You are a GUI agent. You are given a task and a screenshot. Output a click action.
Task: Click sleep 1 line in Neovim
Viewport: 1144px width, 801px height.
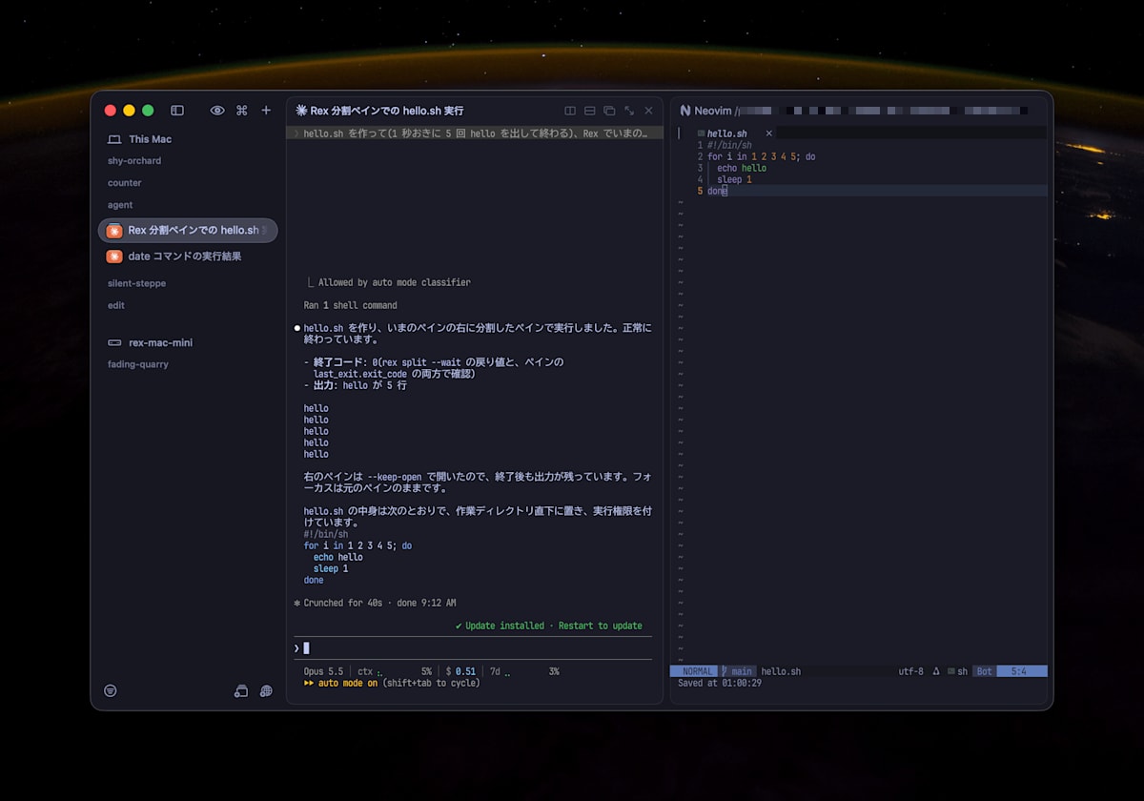click(734, 179)
